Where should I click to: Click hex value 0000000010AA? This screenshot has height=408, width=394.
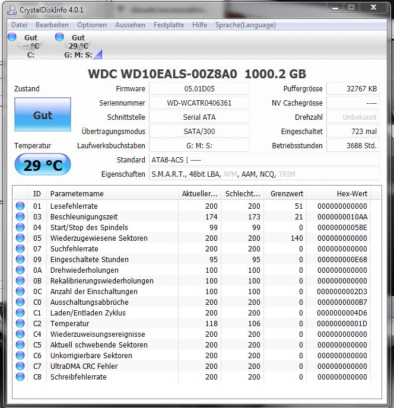tap(342, 217)
